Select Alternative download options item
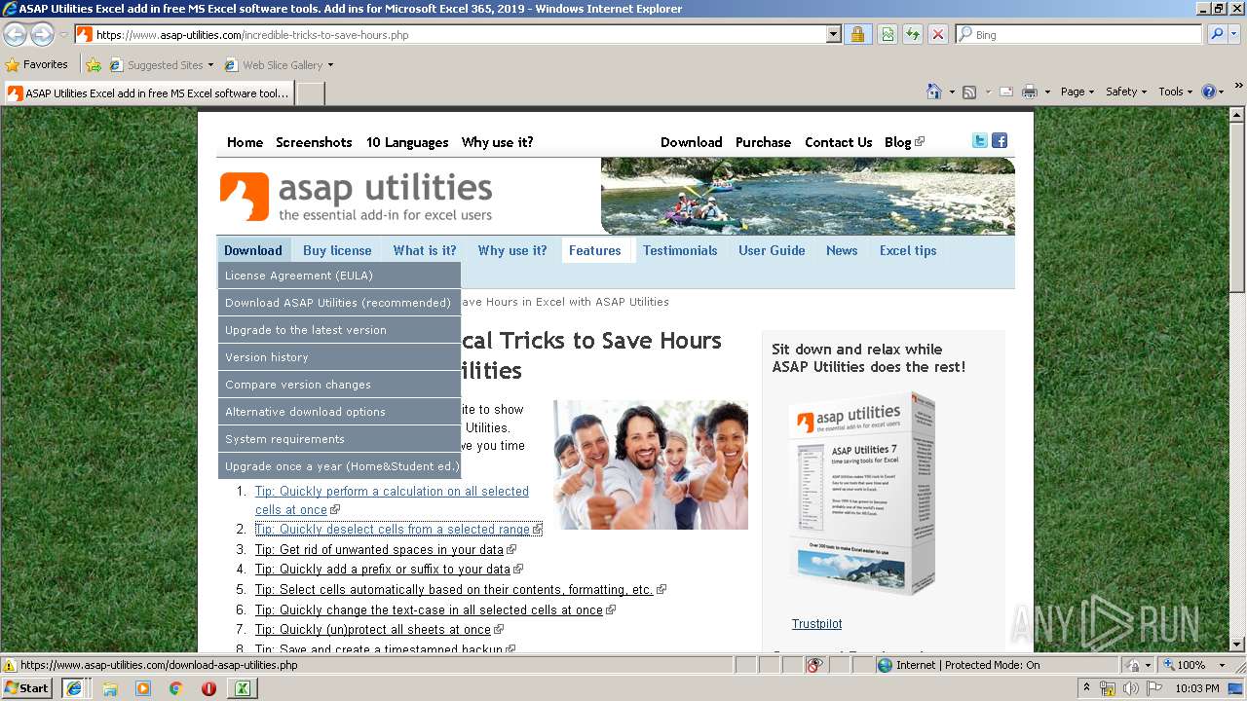This screenshot has height=701, width=1247. (x=339, y=412)
